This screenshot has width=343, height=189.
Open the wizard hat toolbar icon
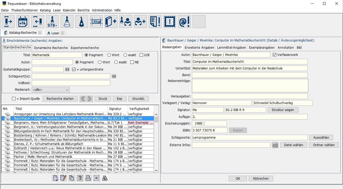click(x=82, y=22)
